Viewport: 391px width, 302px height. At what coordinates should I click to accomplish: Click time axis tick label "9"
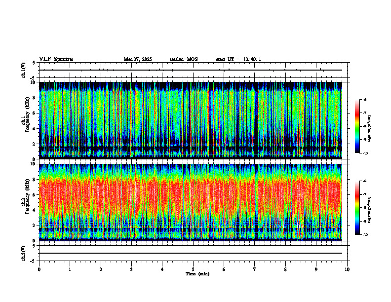(x=316, y=269)
